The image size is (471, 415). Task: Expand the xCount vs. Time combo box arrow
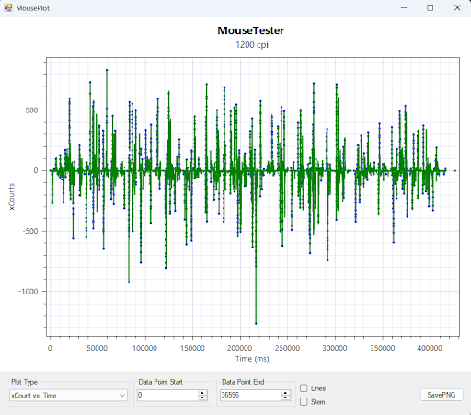point(122,395)
